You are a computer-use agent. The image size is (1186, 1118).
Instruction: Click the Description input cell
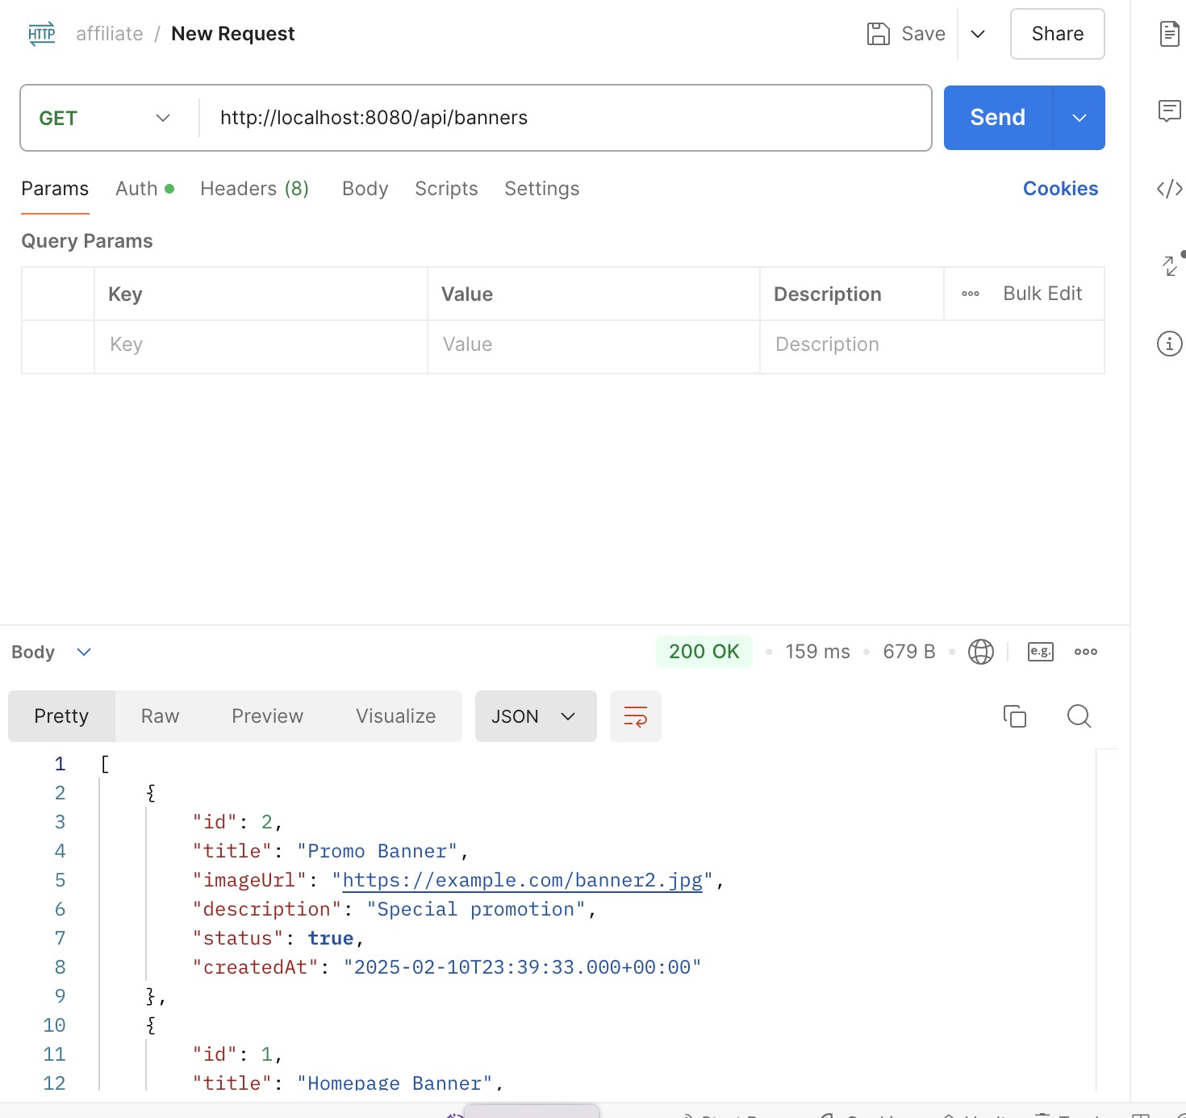point(932,345)
